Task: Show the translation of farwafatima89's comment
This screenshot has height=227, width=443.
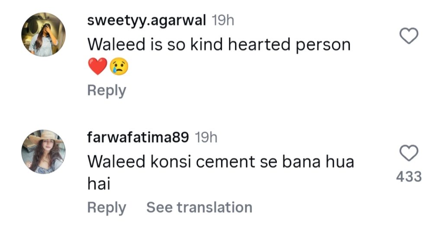Action: 199,207
